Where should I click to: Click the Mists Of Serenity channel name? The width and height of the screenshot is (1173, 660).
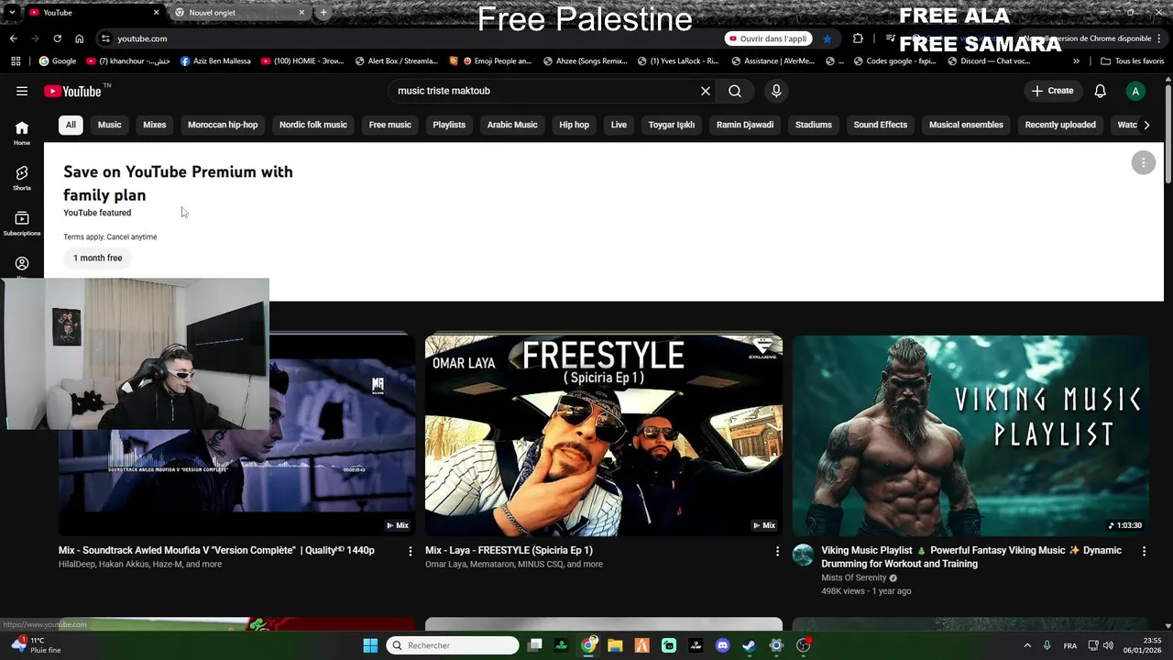[x=854, y=578]
